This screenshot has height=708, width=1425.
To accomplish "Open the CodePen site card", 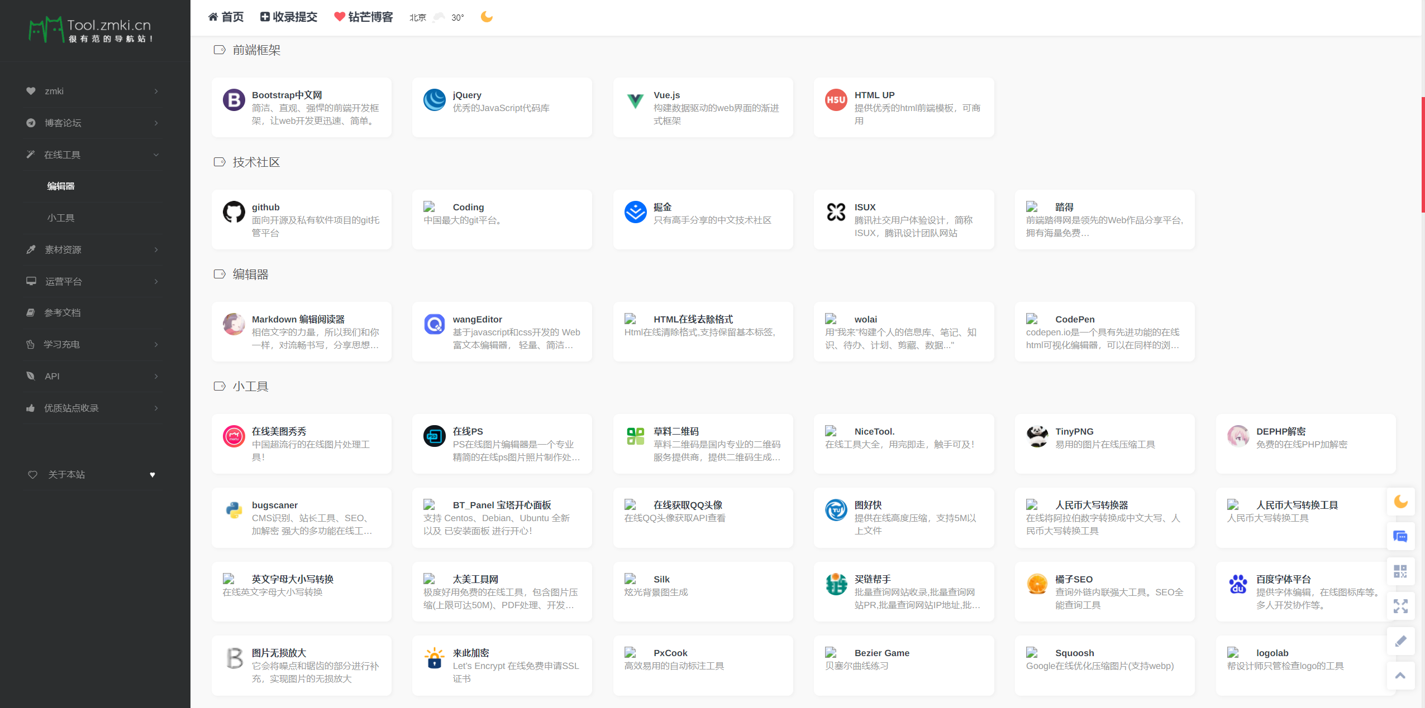I will tap(1104, 331).
